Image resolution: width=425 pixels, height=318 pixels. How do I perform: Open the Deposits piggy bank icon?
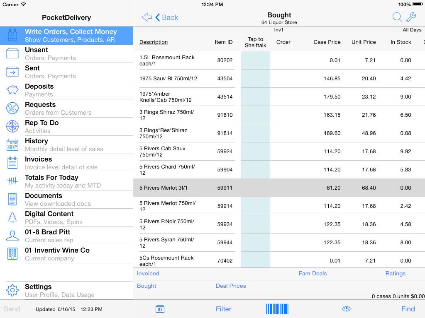[x=12, y=90]
